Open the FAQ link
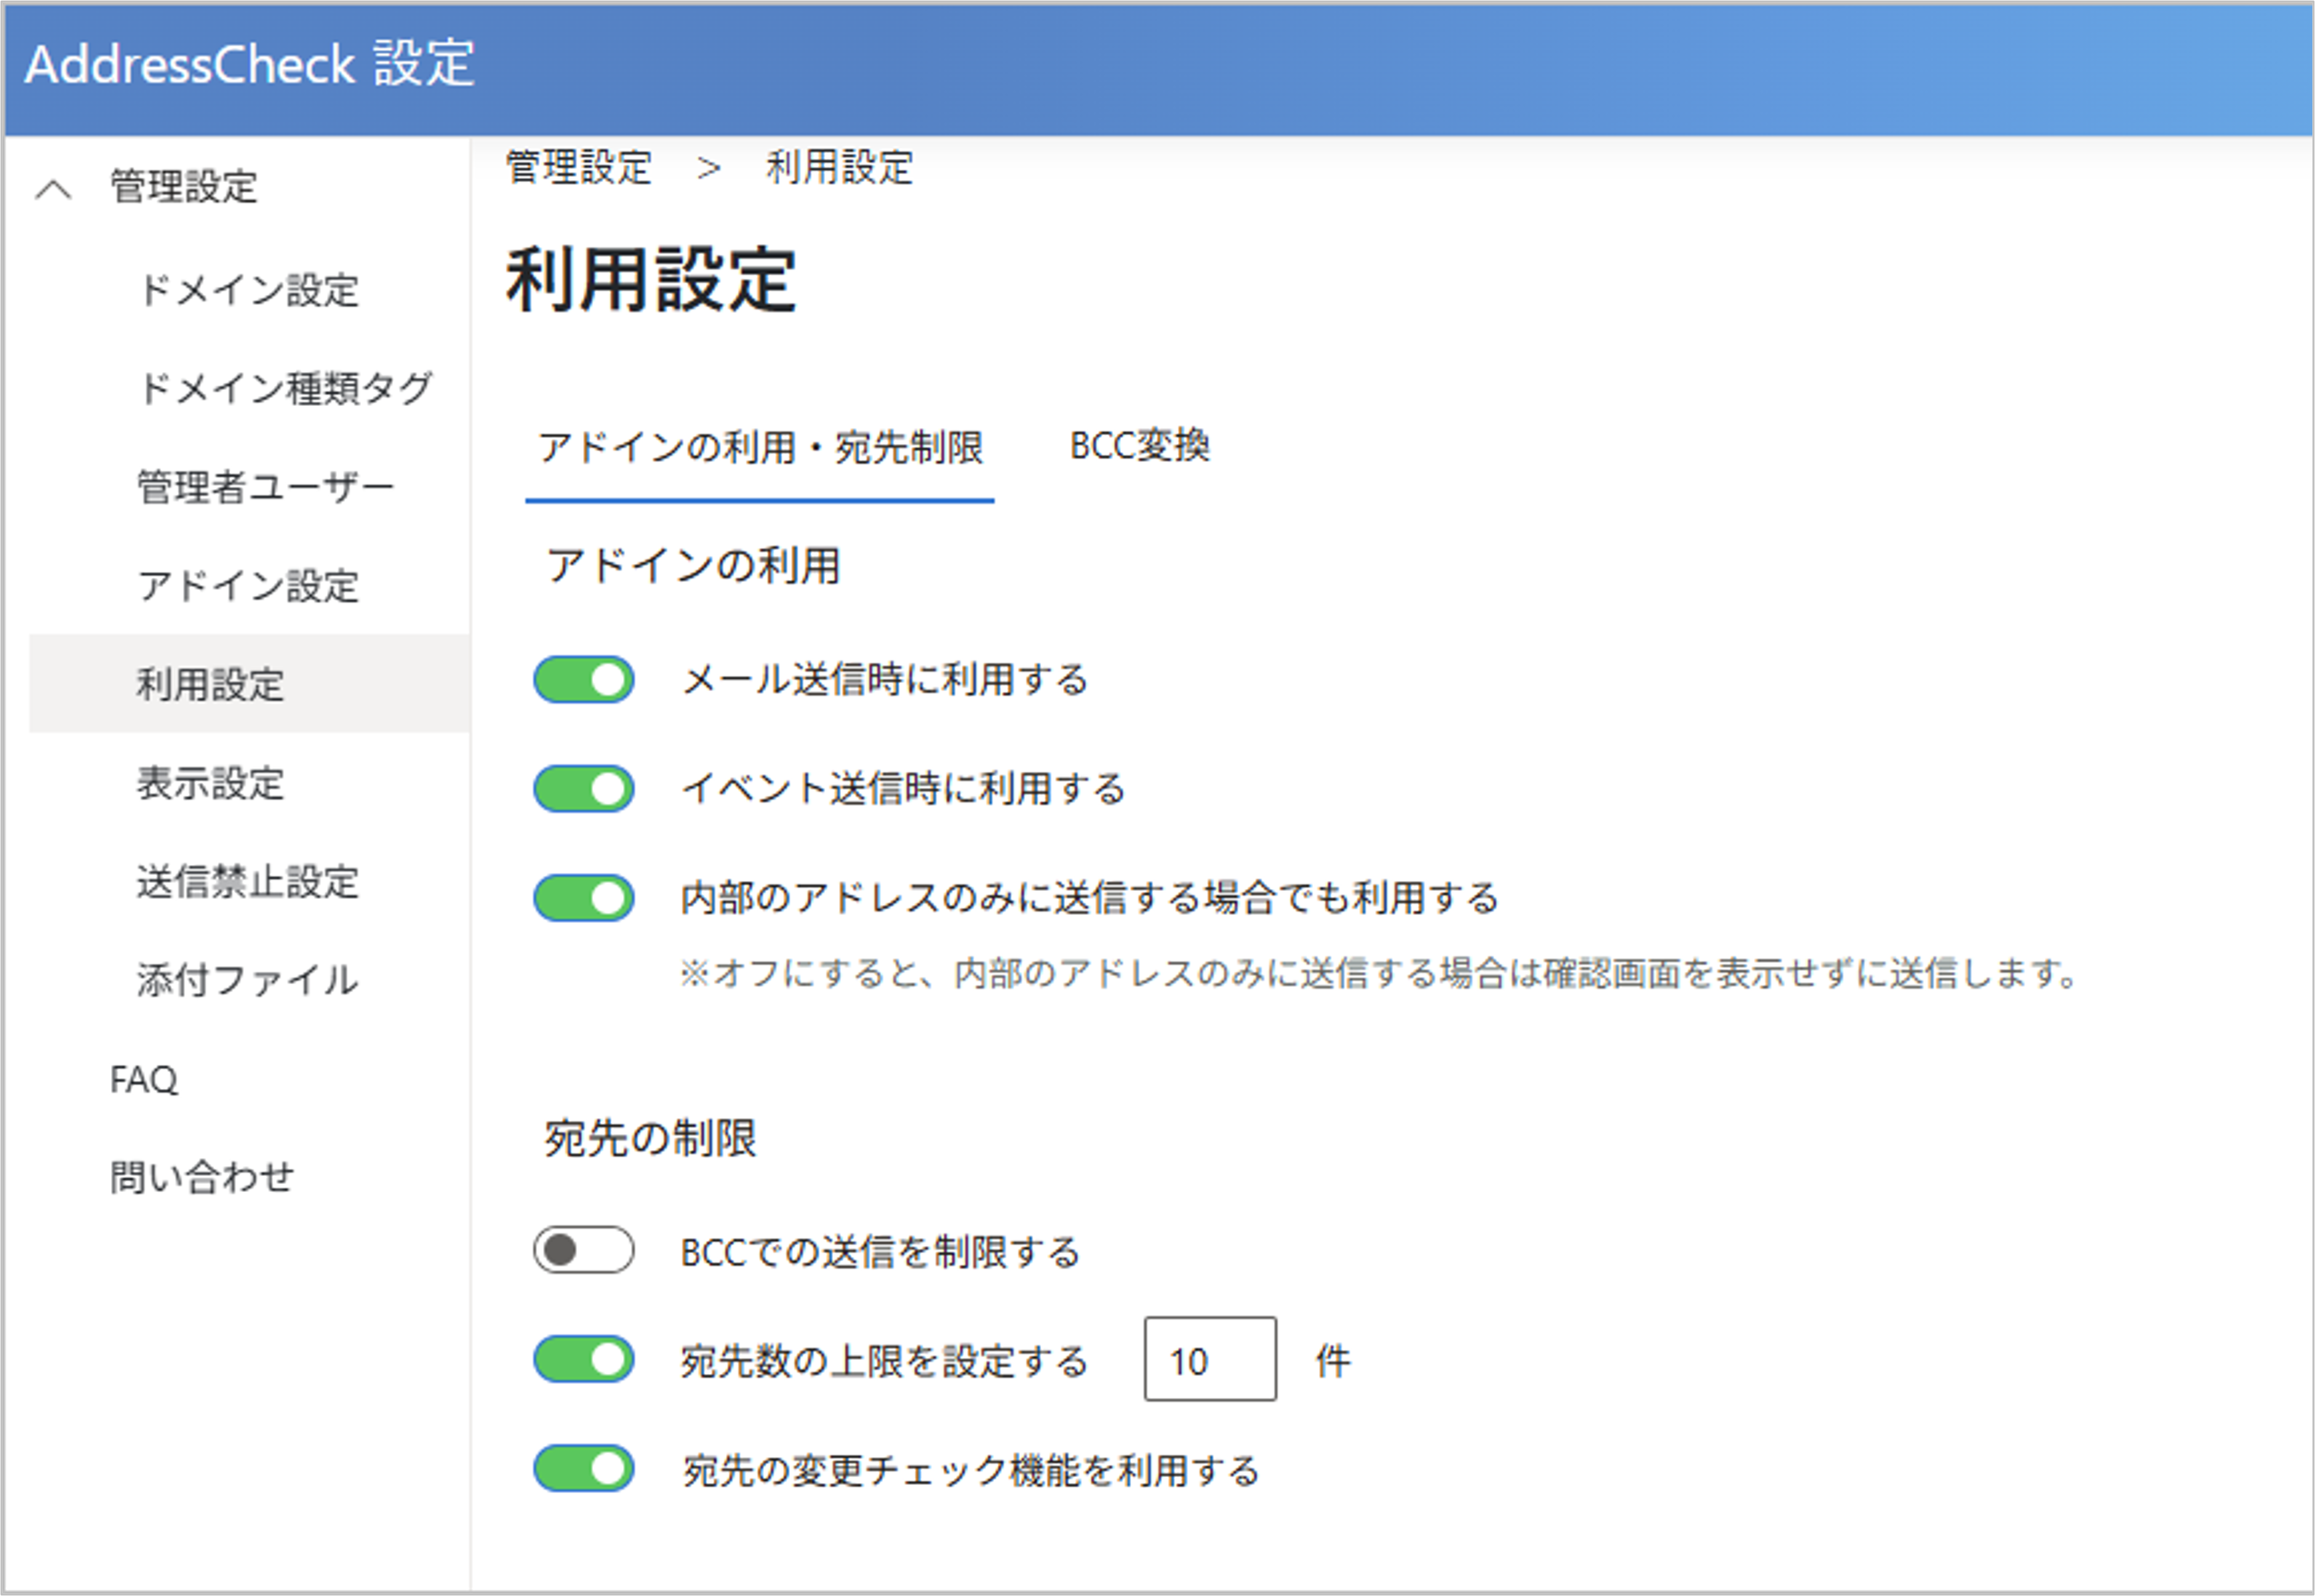 pyautogui.click(x=144, y=1079)
